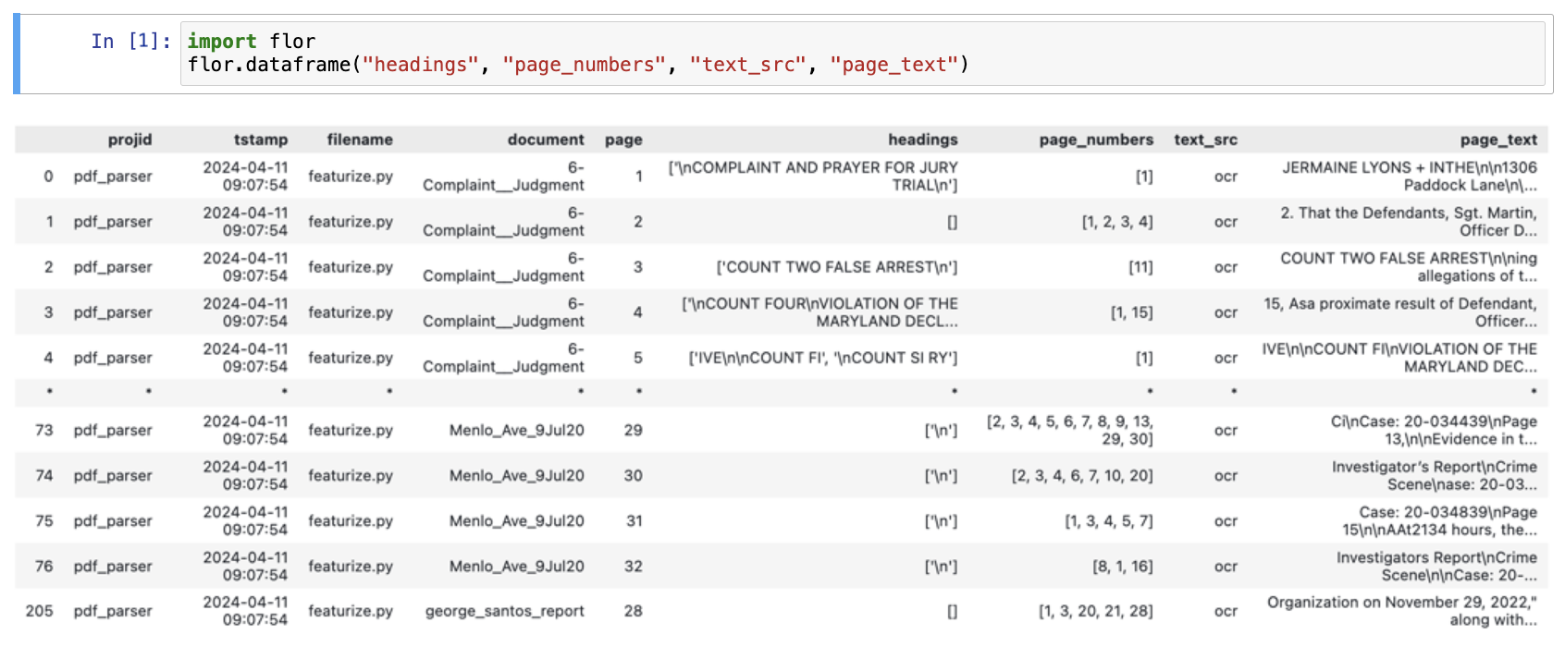Screen dimensions: 1565x659
Task: Select the page_numbers column header
Action: click(1095, 140)
